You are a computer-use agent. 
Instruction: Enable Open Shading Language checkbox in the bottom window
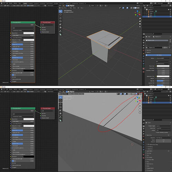click(x=157, y=132)
